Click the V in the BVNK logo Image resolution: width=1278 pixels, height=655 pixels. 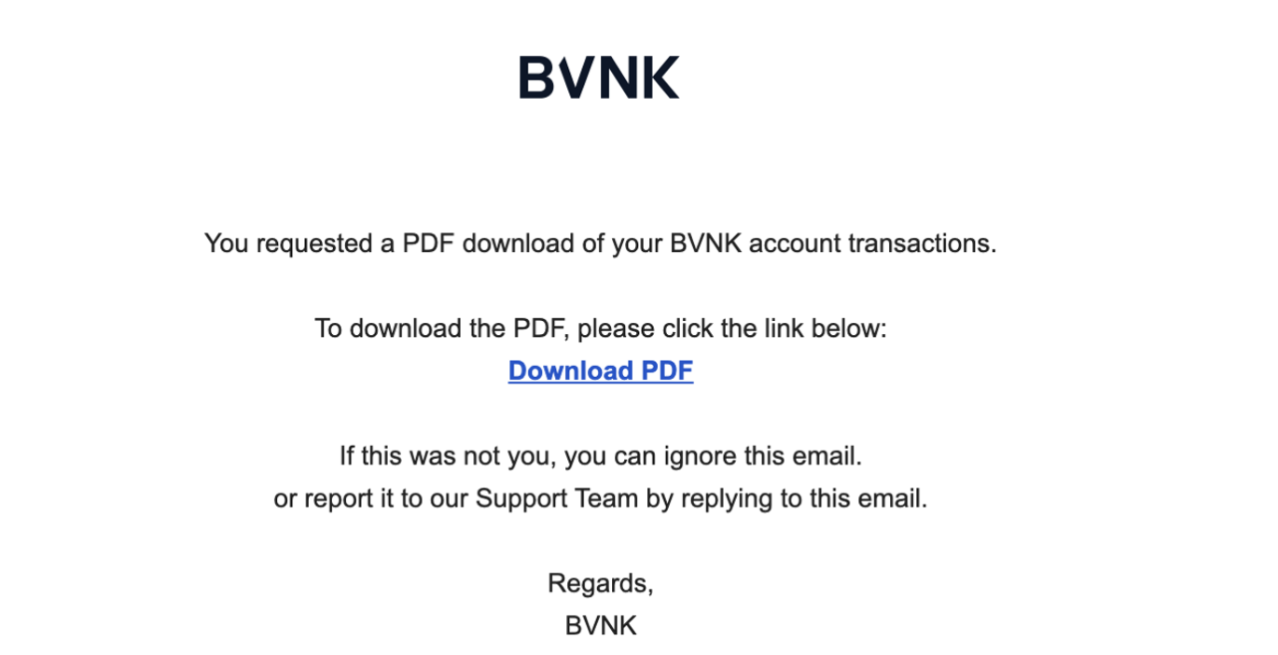[576, 77]
